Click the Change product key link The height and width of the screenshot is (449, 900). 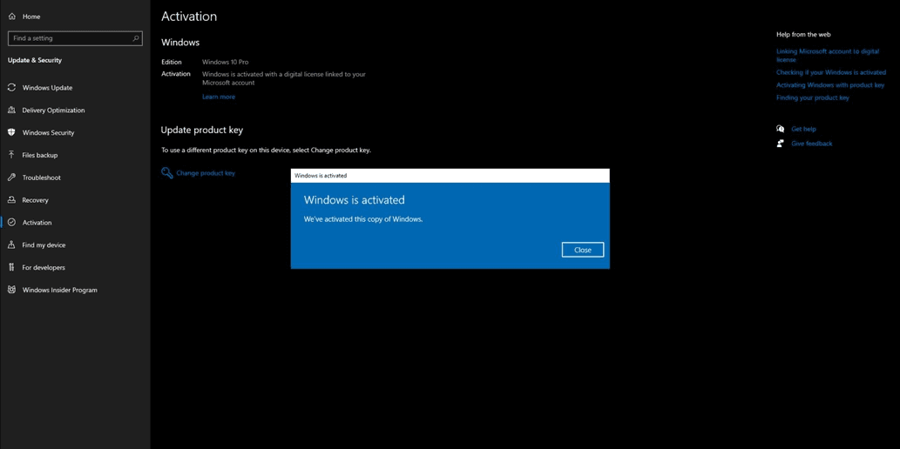pyautogui.click(x=206, y=173)
